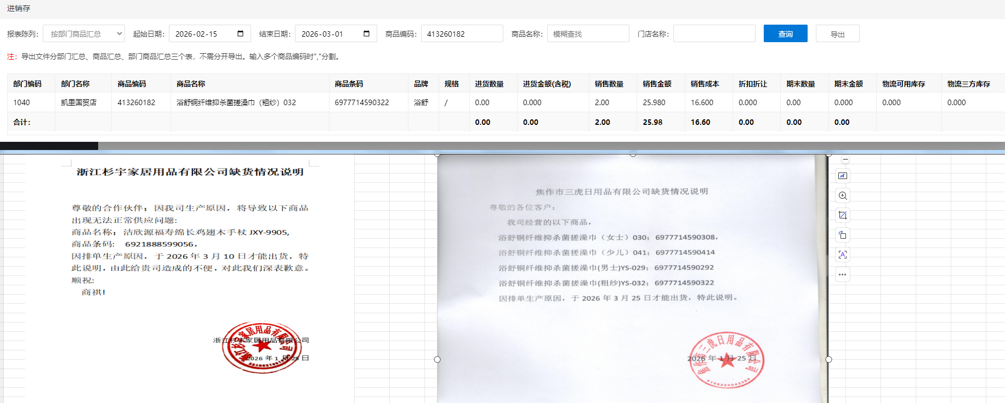Click the 部门编码 column header
This screenshot has height=403, width=1005.
[x=27, y=84]
